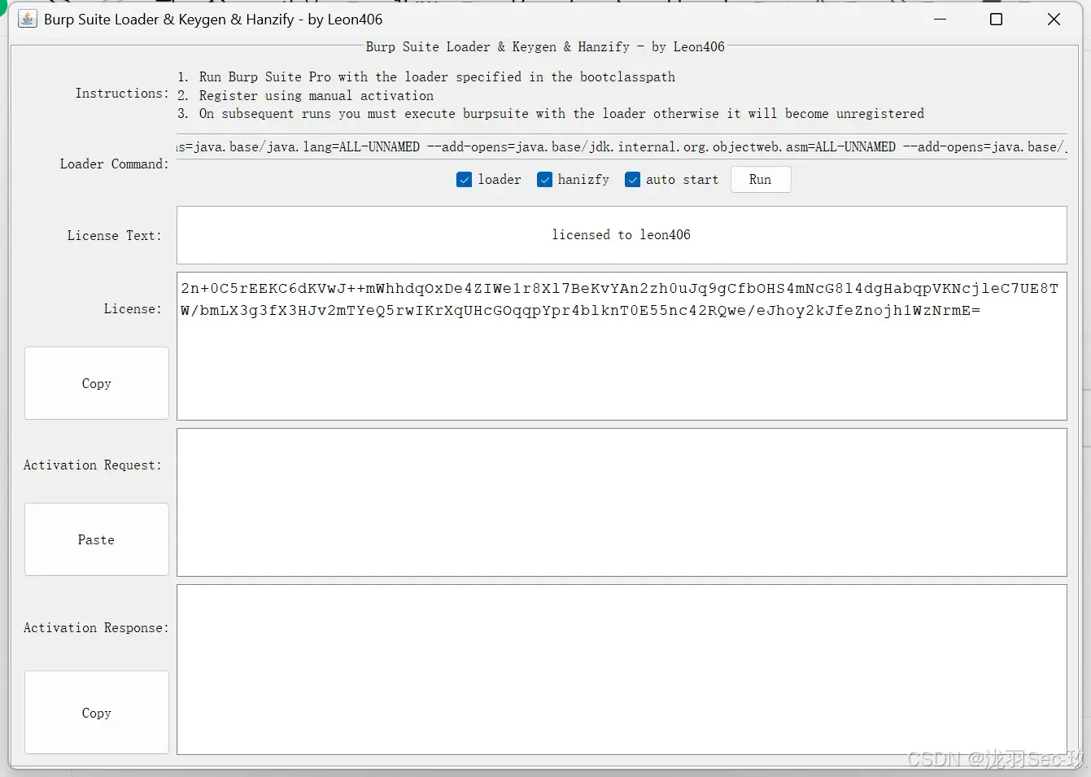Close the Burp Suite Loader window
This screenshot has height=777, width=1091.
[x=1054, y=19]
